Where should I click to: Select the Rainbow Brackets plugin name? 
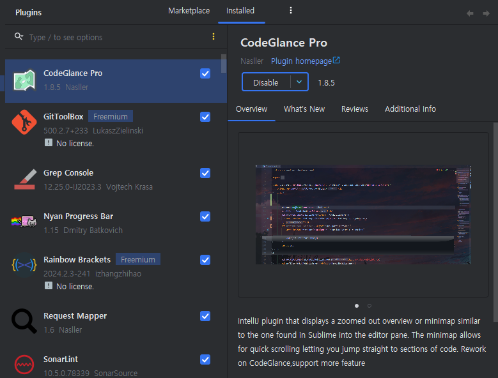(77, 260)
